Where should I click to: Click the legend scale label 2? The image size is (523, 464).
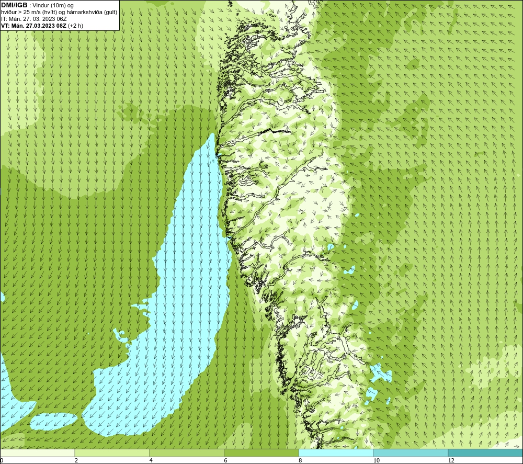[76, 460]
